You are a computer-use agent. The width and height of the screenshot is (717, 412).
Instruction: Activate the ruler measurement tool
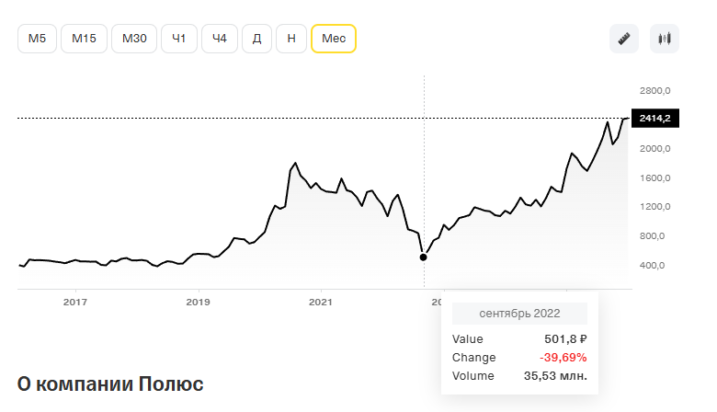[x=624, y=39]
